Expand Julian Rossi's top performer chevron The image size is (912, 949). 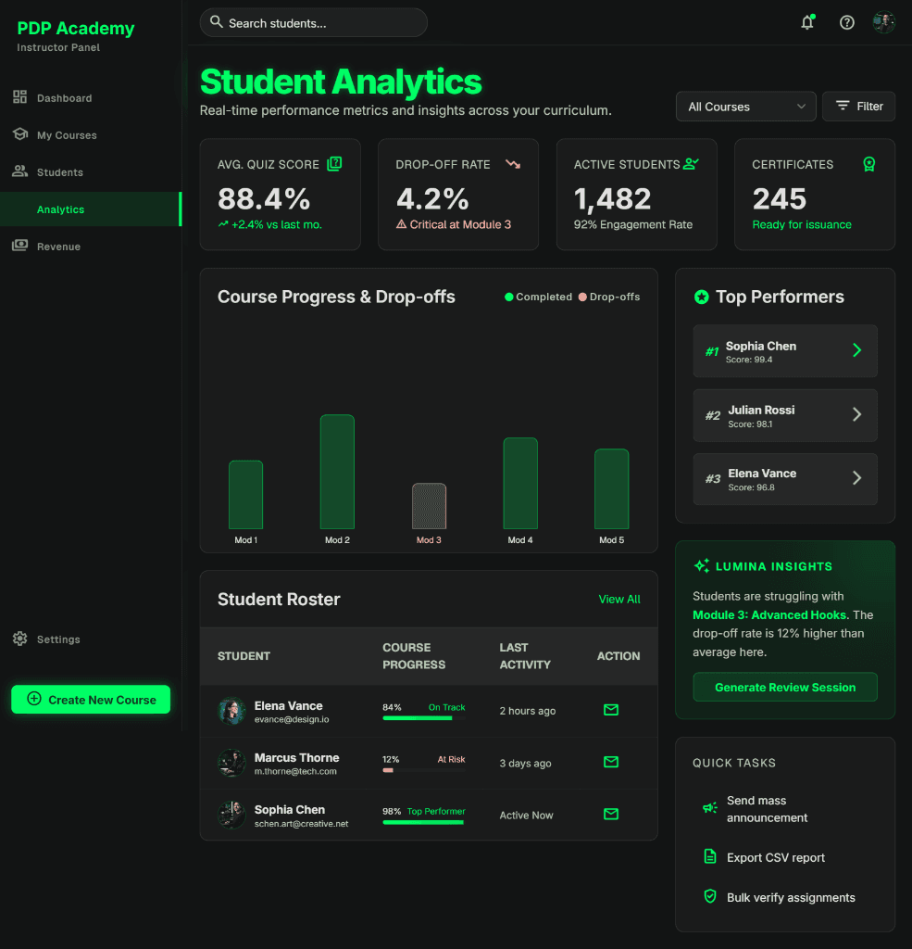[x=856, y=414]
